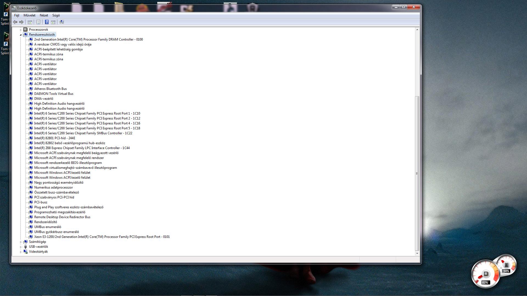Select PCI Express Root Port 5 - 1C18

[87, 128]
